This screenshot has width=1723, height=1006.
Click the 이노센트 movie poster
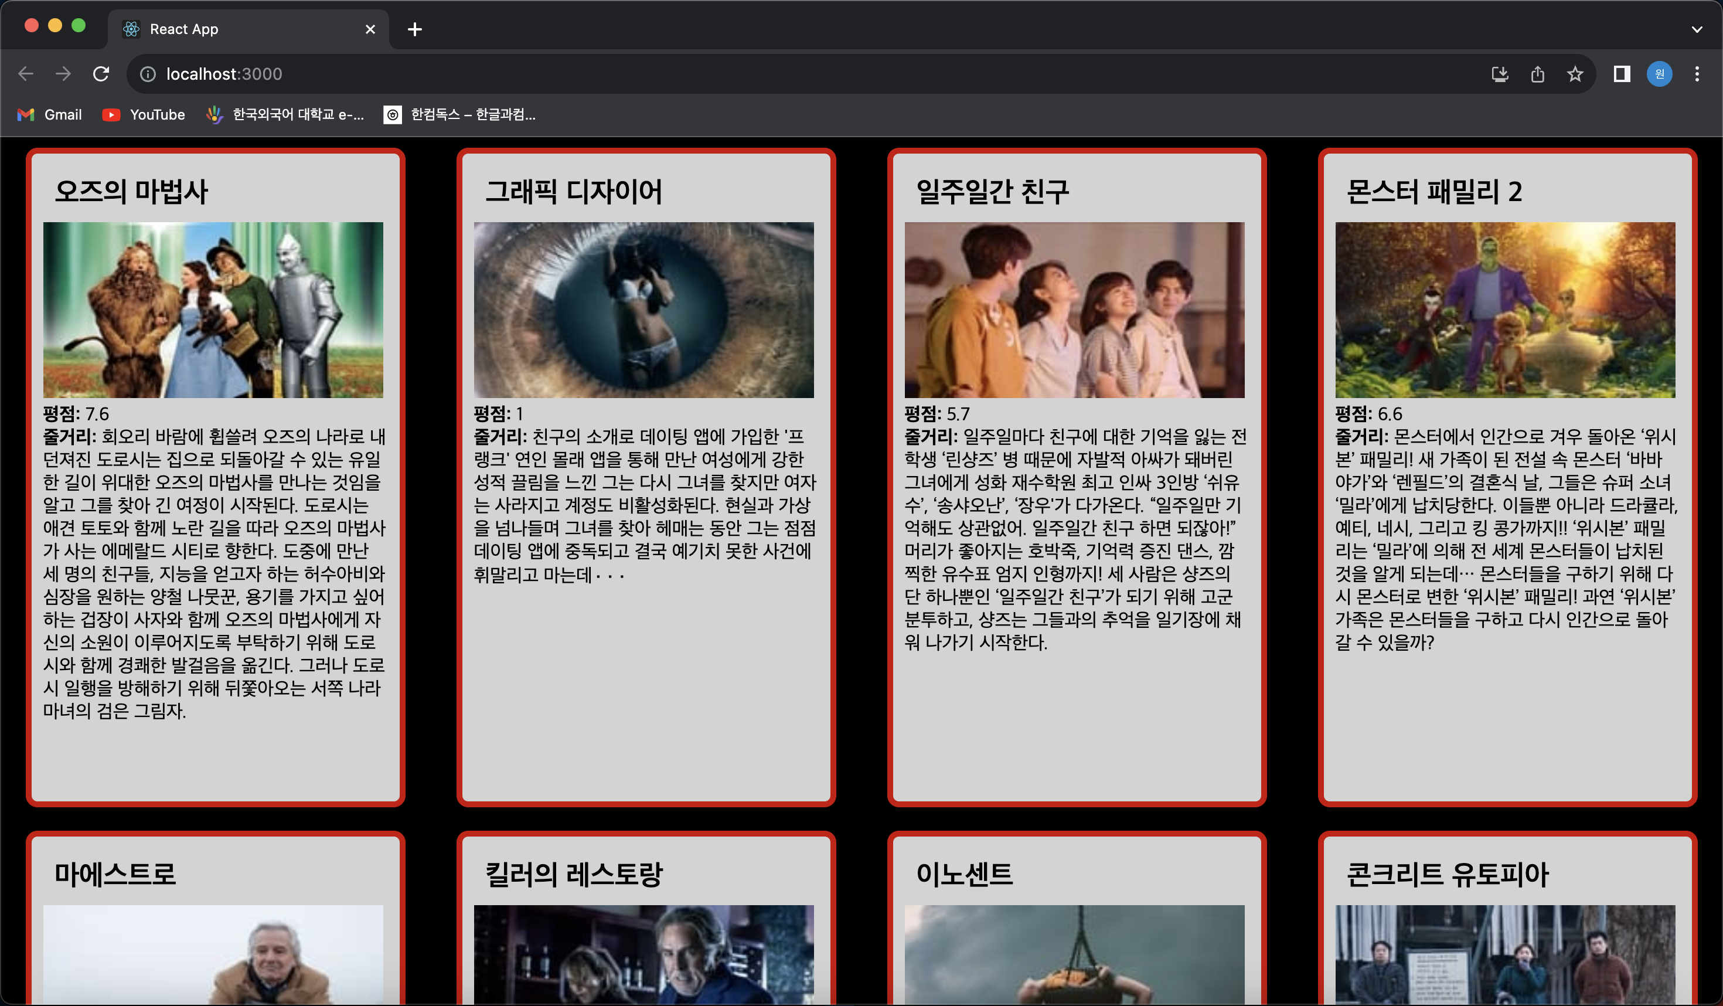pos(1075,955)
